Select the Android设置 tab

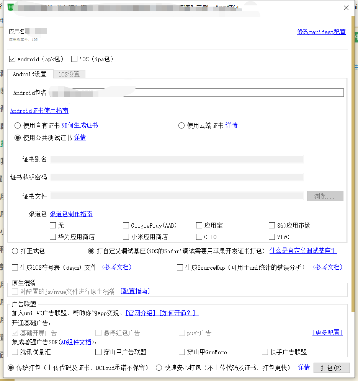point(29,74)
